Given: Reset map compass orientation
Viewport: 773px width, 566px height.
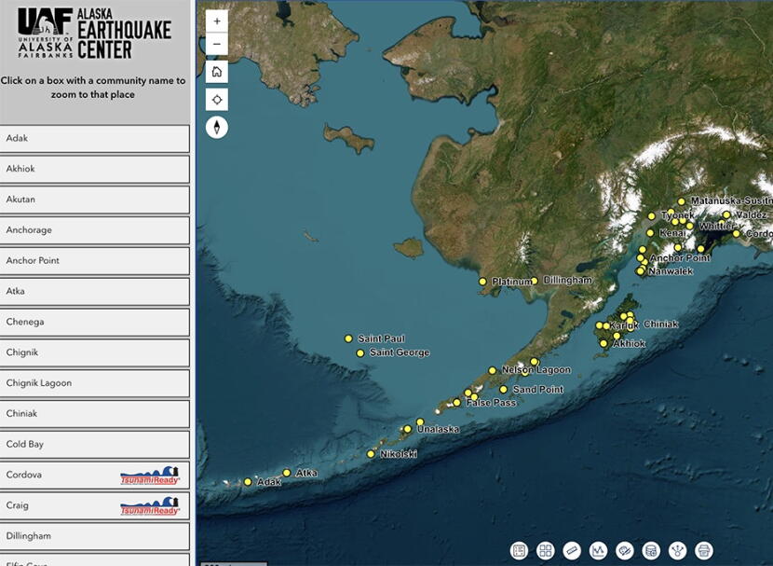Looking at the screenshot, I should (x=217, y=128).
